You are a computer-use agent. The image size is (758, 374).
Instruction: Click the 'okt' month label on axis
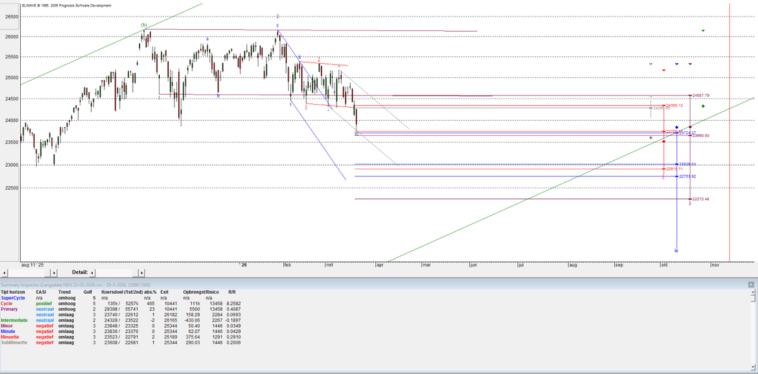665,265
